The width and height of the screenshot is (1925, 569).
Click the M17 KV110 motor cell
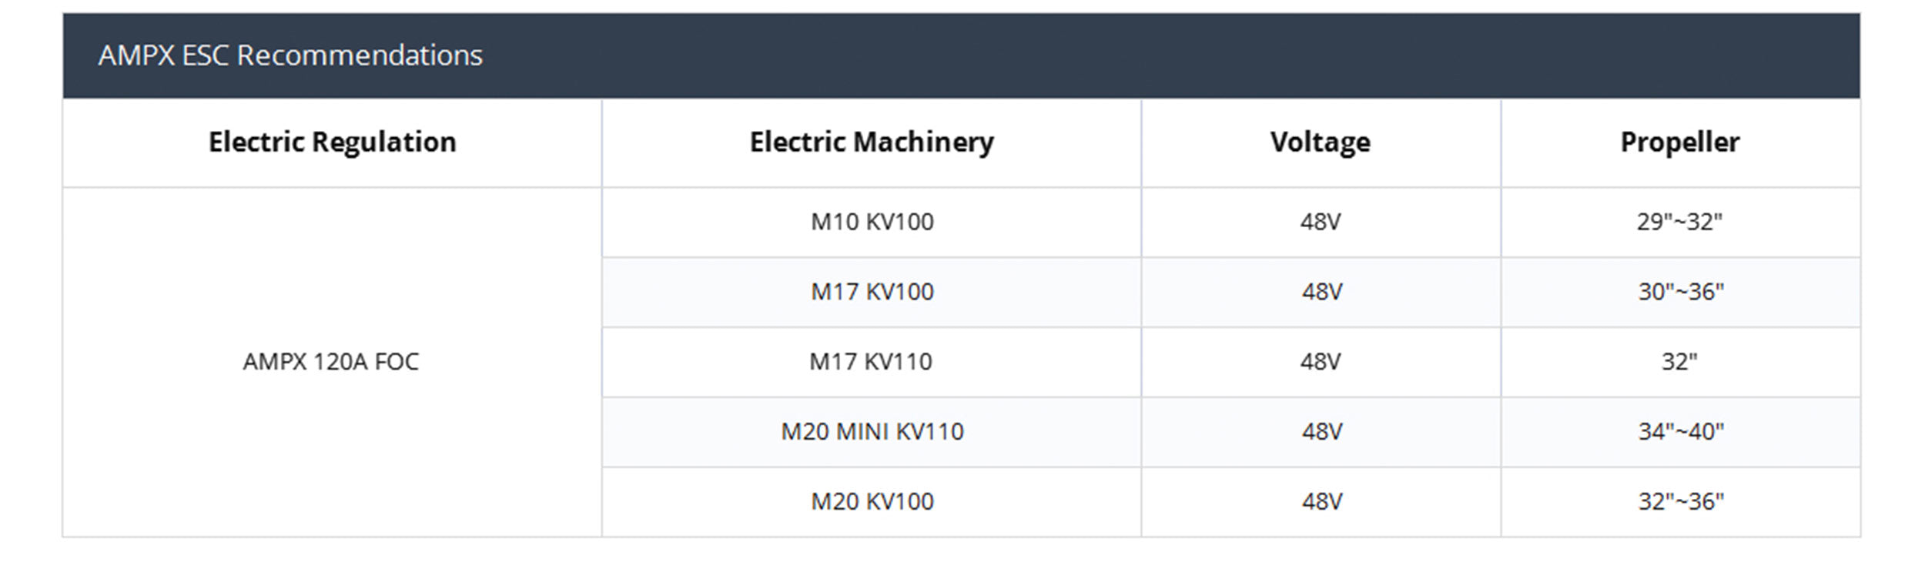coord(870,361)
